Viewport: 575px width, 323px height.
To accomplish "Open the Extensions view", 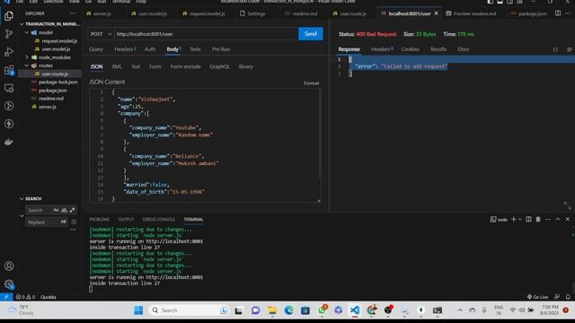I will pos(9,70).
